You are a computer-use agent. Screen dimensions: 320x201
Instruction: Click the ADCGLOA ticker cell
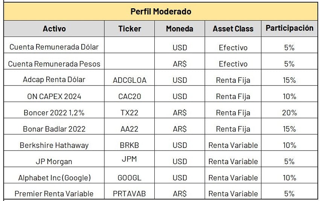click(x=130, y=80)
